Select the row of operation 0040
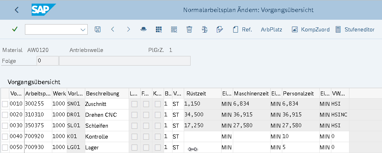The height and width of the screenshot is (153, 382). (x=5, y=136)
